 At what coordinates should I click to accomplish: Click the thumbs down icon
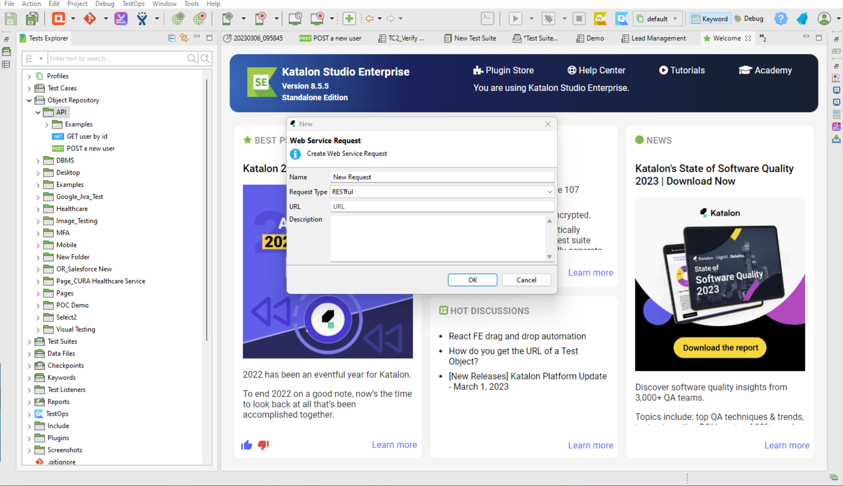[x=263, y=445]
